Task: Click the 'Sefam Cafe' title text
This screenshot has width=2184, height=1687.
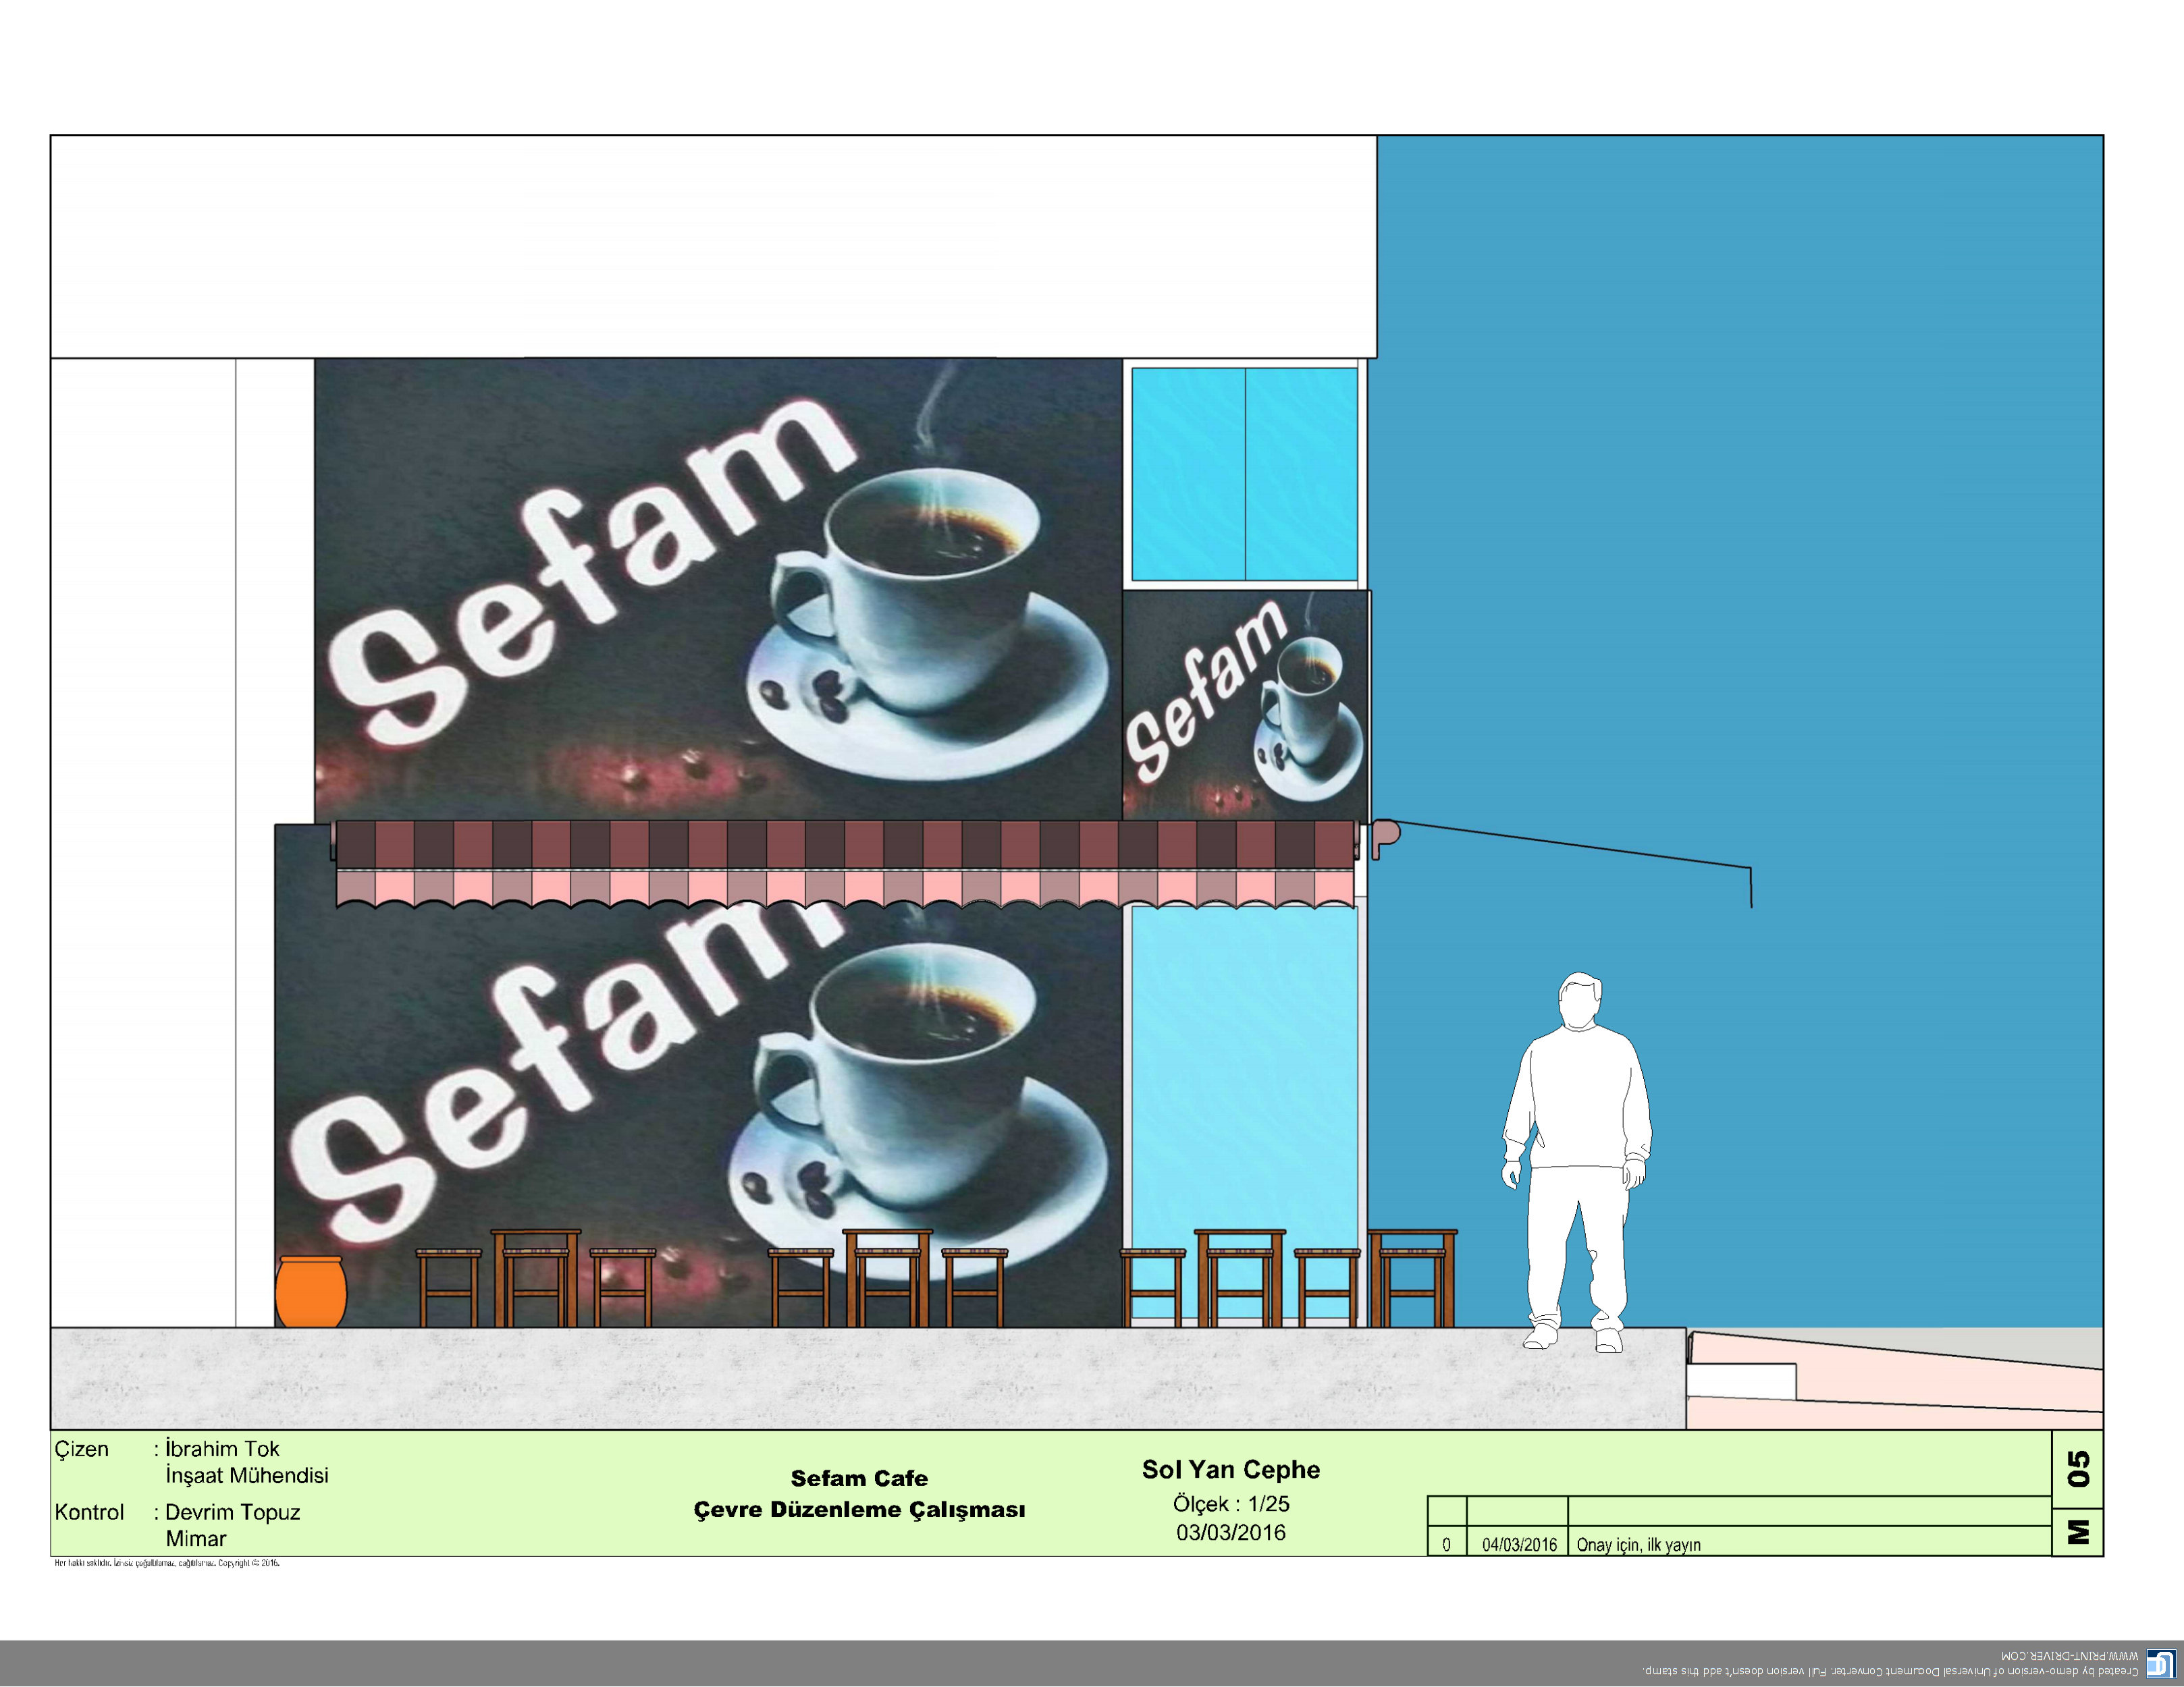Action: [859, 1478]
